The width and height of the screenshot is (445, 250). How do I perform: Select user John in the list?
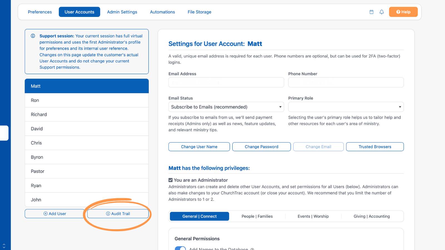(87, 199)
